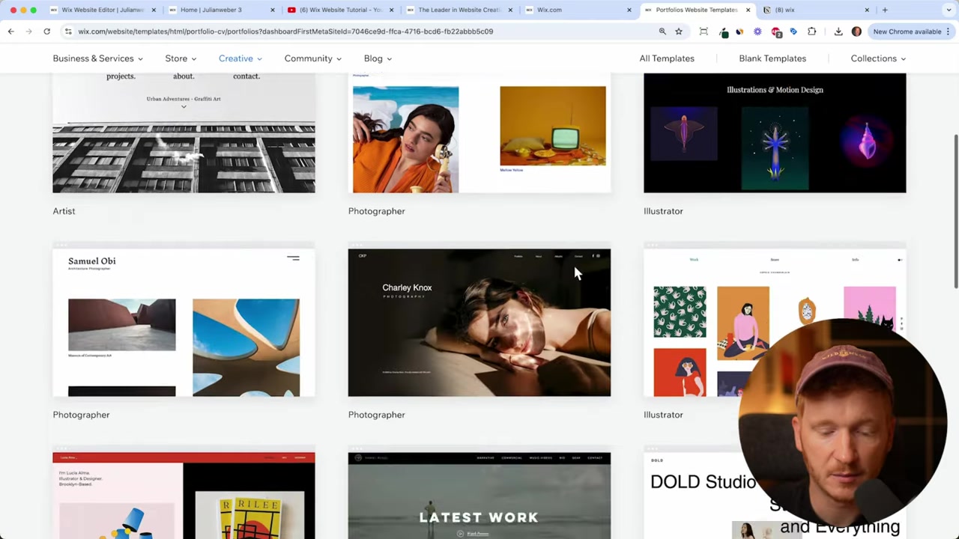The width and height of the screenshot is (959, 539).
Task: Open site information icon in address bar
Action: pos(68,31)
